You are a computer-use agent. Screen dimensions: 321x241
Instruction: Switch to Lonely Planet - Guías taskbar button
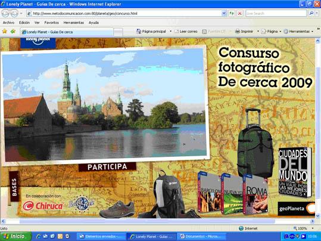(152, 236)
